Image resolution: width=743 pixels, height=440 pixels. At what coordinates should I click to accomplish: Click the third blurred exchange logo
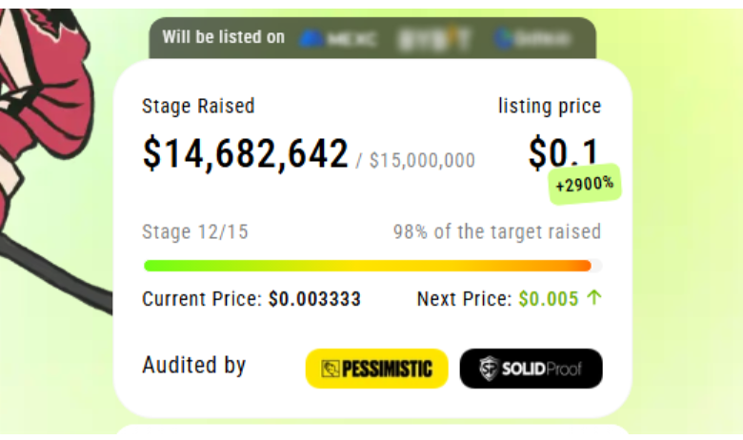[532, 39]
